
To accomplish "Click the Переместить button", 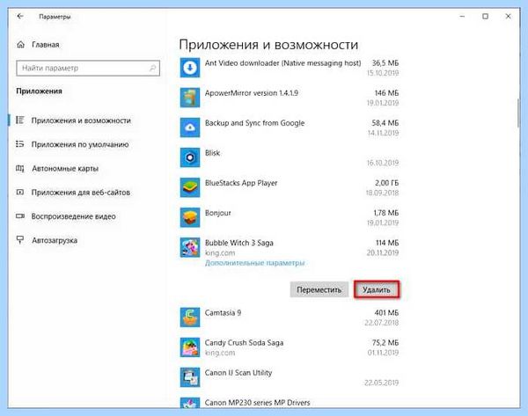I will click(319, 289).
